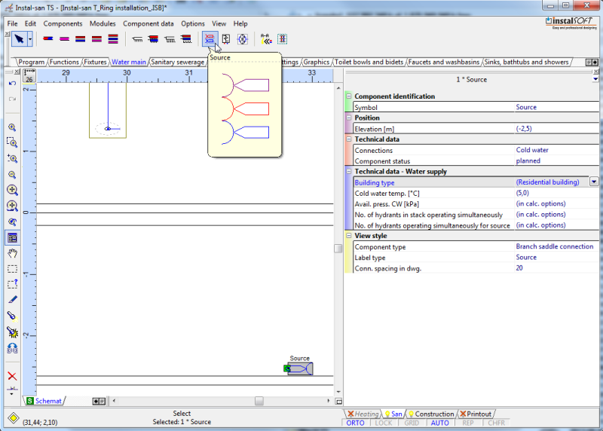
Task: Click the red X delete icon
Action: (12, 376)
